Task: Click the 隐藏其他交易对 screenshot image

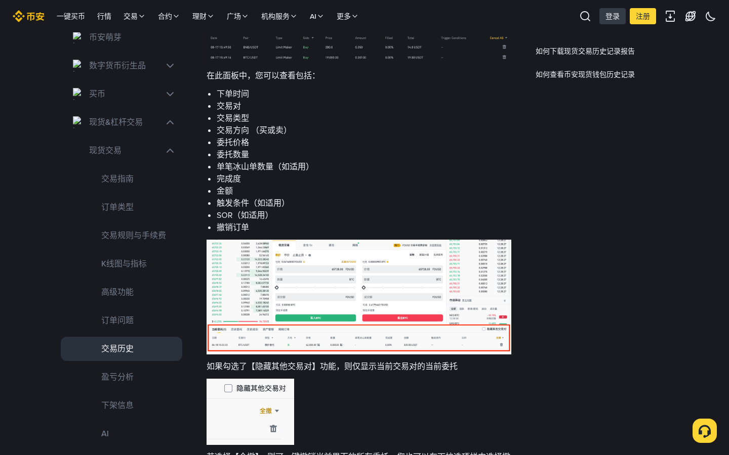Action: click(x=250, y=412)
